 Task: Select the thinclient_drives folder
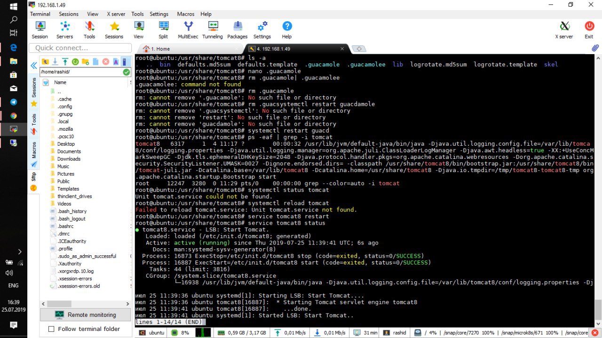pos(74,196)
